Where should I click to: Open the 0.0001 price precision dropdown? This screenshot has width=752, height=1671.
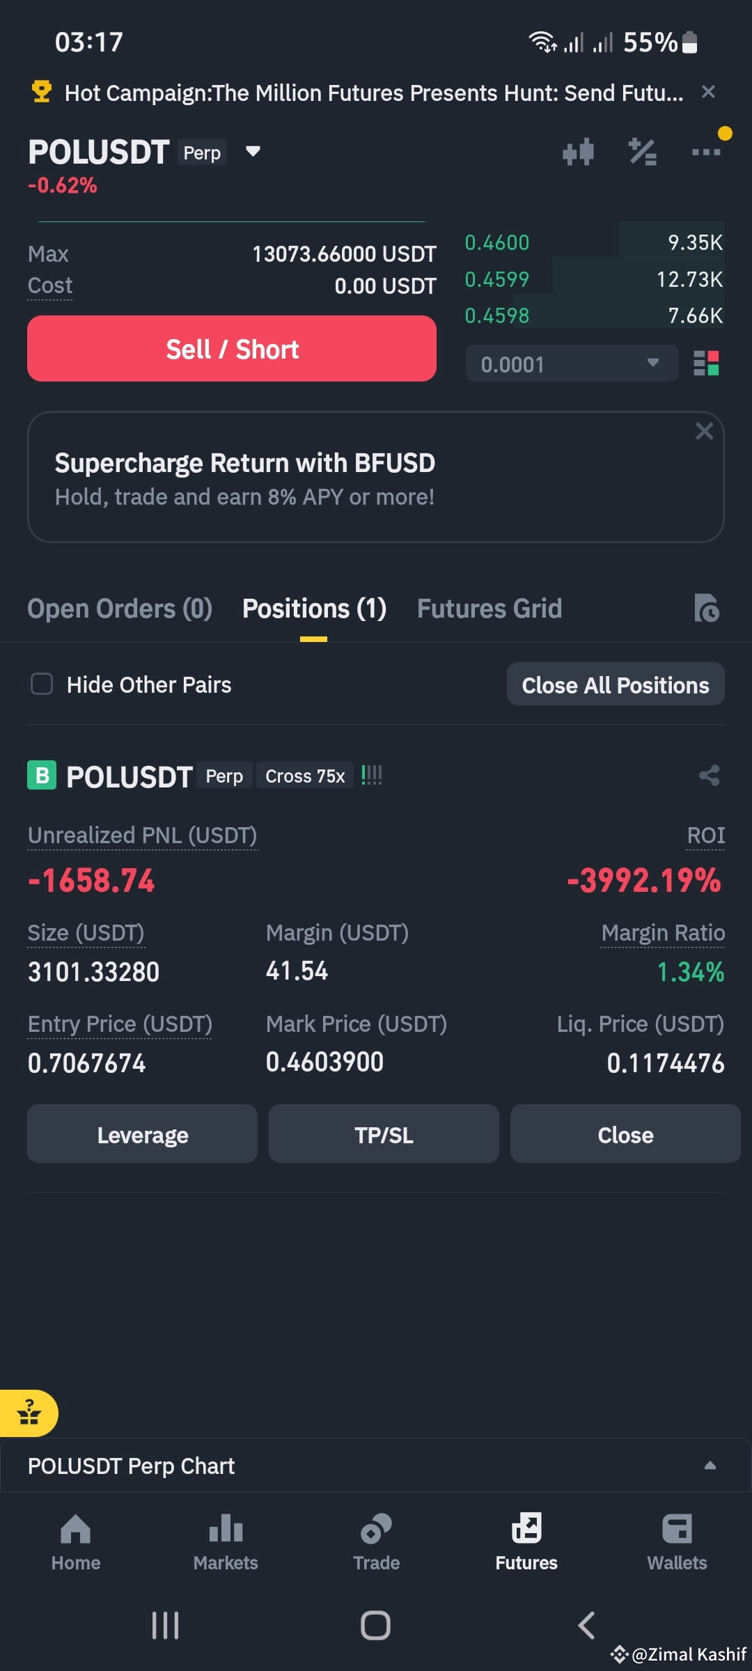coord(572,363)
